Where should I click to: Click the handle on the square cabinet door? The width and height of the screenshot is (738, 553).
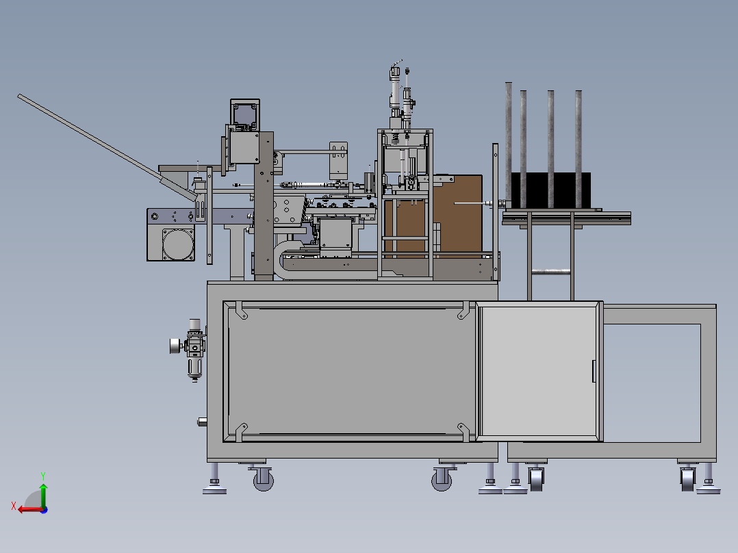[594, 371]
